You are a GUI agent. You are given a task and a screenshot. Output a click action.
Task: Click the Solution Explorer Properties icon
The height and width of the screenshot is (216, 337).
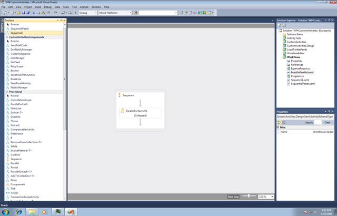pyautogui.click(x=280, y=25)
